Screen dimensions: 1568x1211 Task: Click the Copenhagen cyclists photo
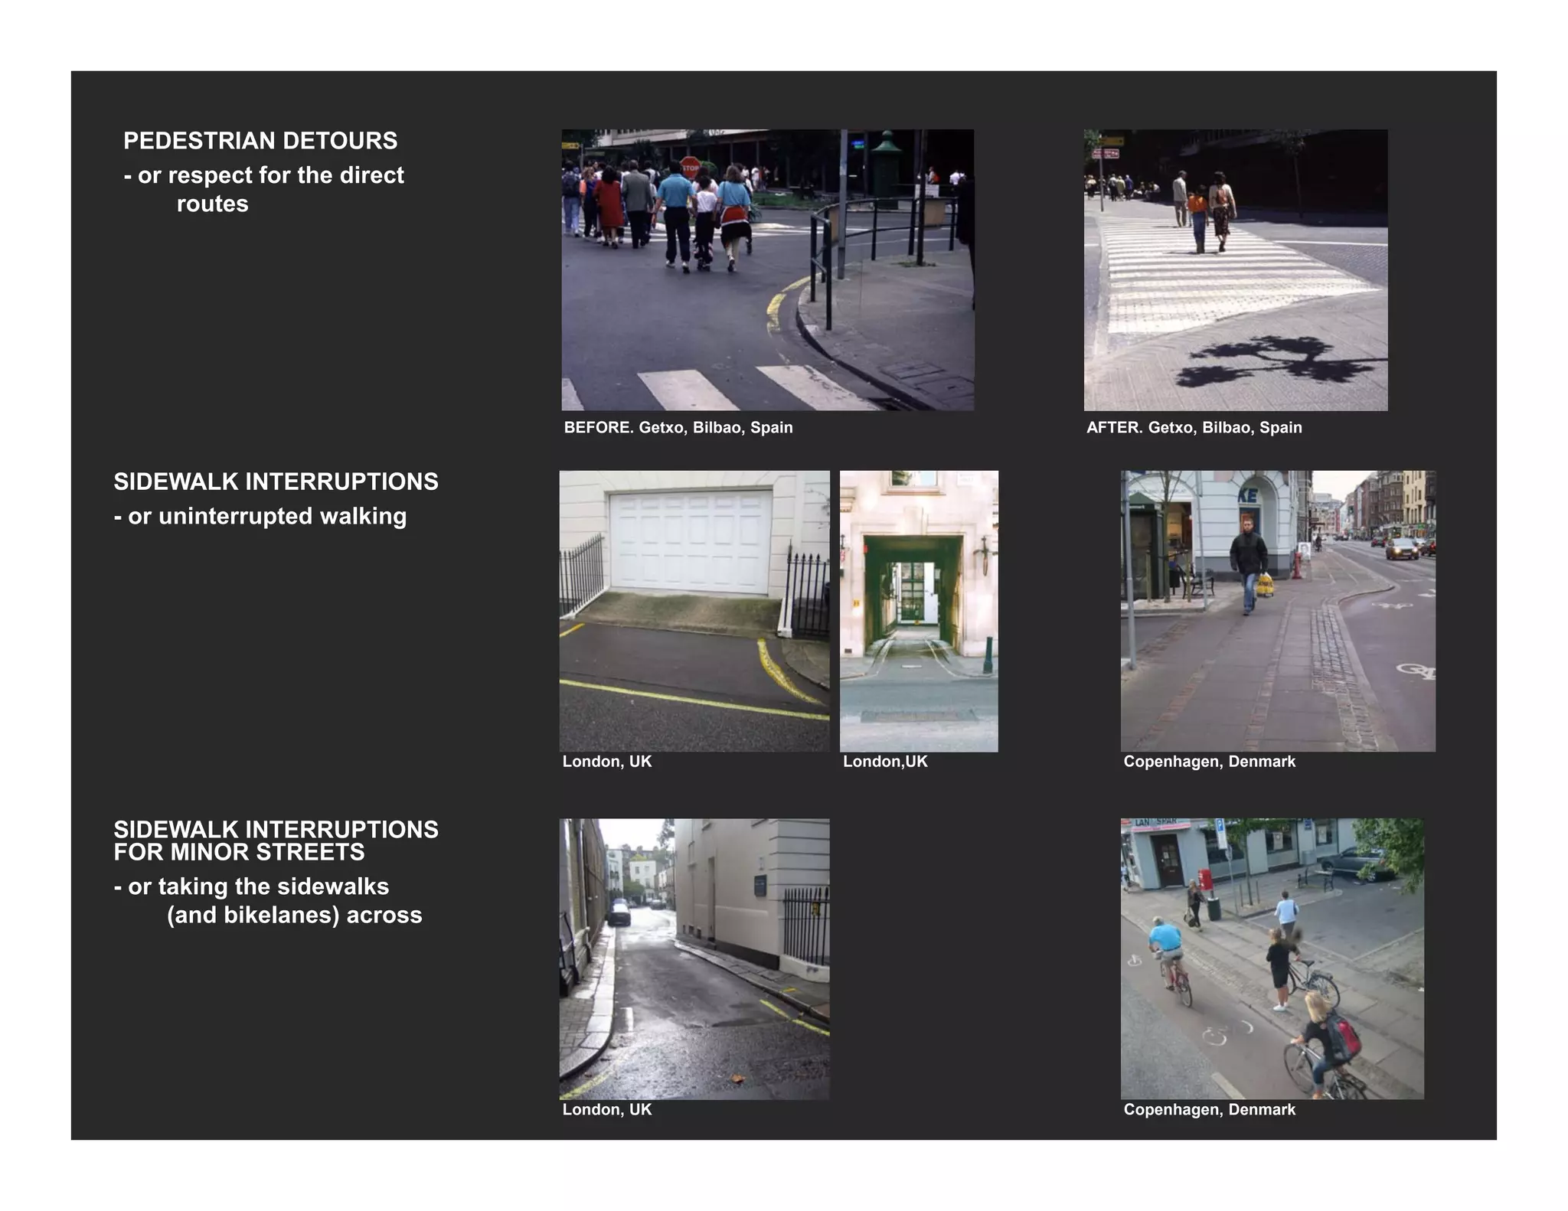tap(1272, 958)
